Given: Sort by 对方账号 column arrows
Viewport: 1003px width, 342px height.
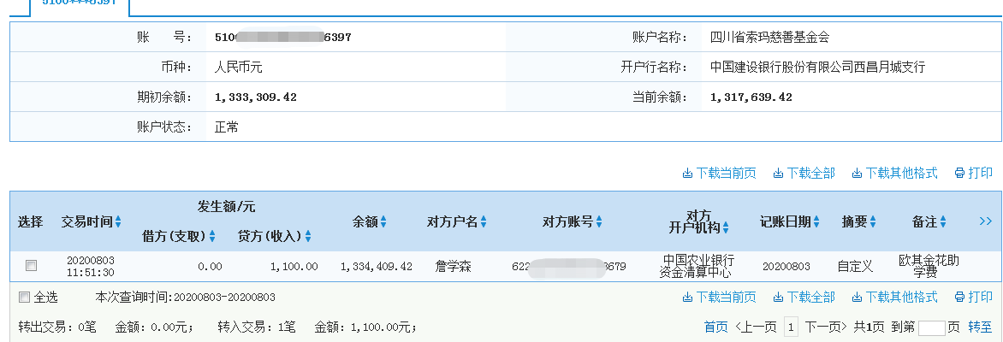Looking at the screenshot, I should 599,221.
